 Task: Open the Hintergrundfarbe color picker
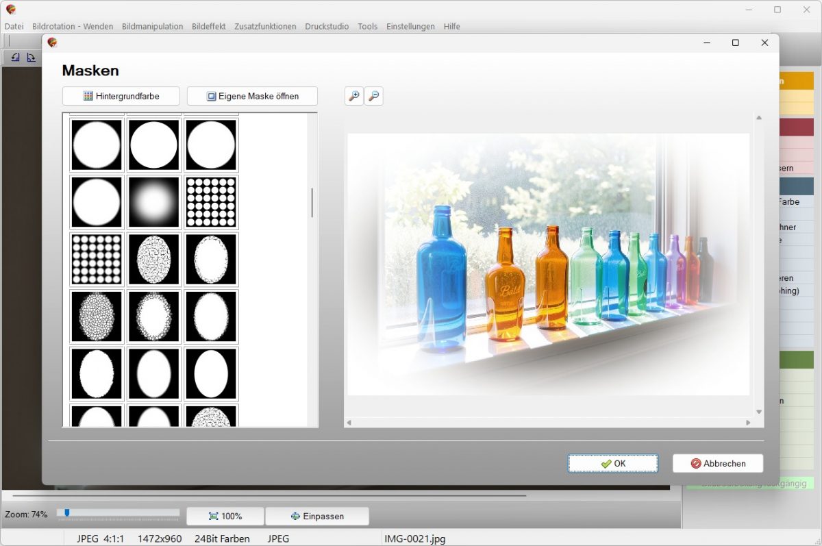[x=121, y=97]
